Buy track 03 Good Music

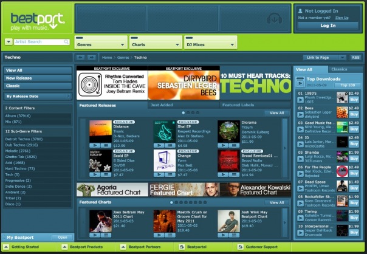354,129
